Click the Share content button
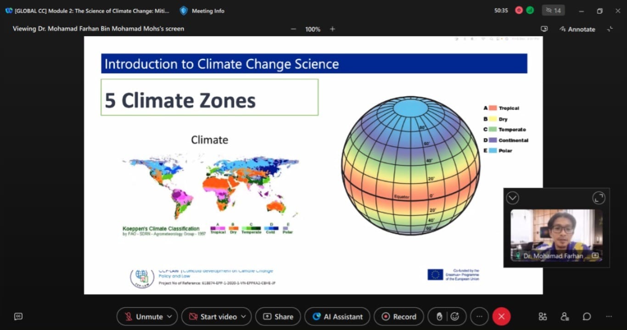The image size is (627, 330). coord(278,316)
